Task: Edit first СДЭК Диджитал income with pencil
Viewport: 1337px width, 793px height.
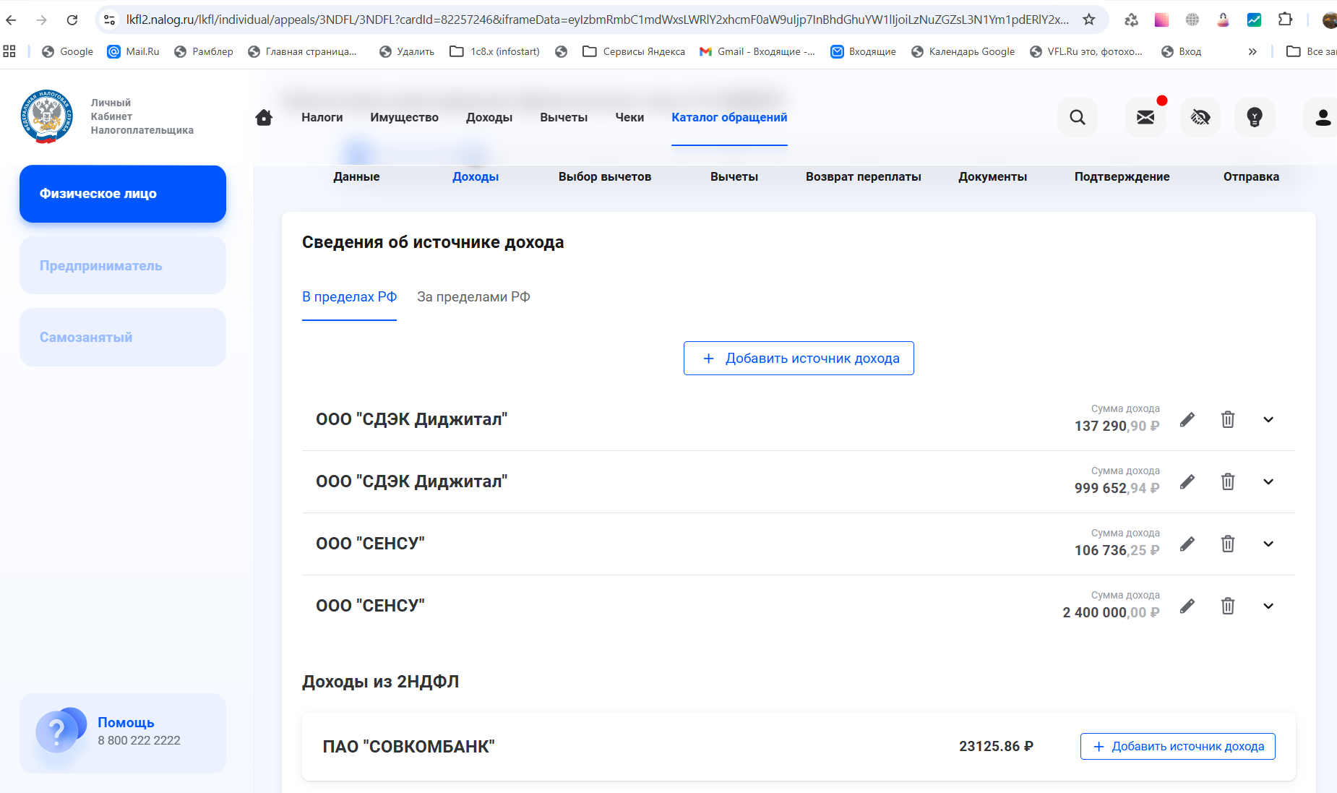Action: 1187,419
